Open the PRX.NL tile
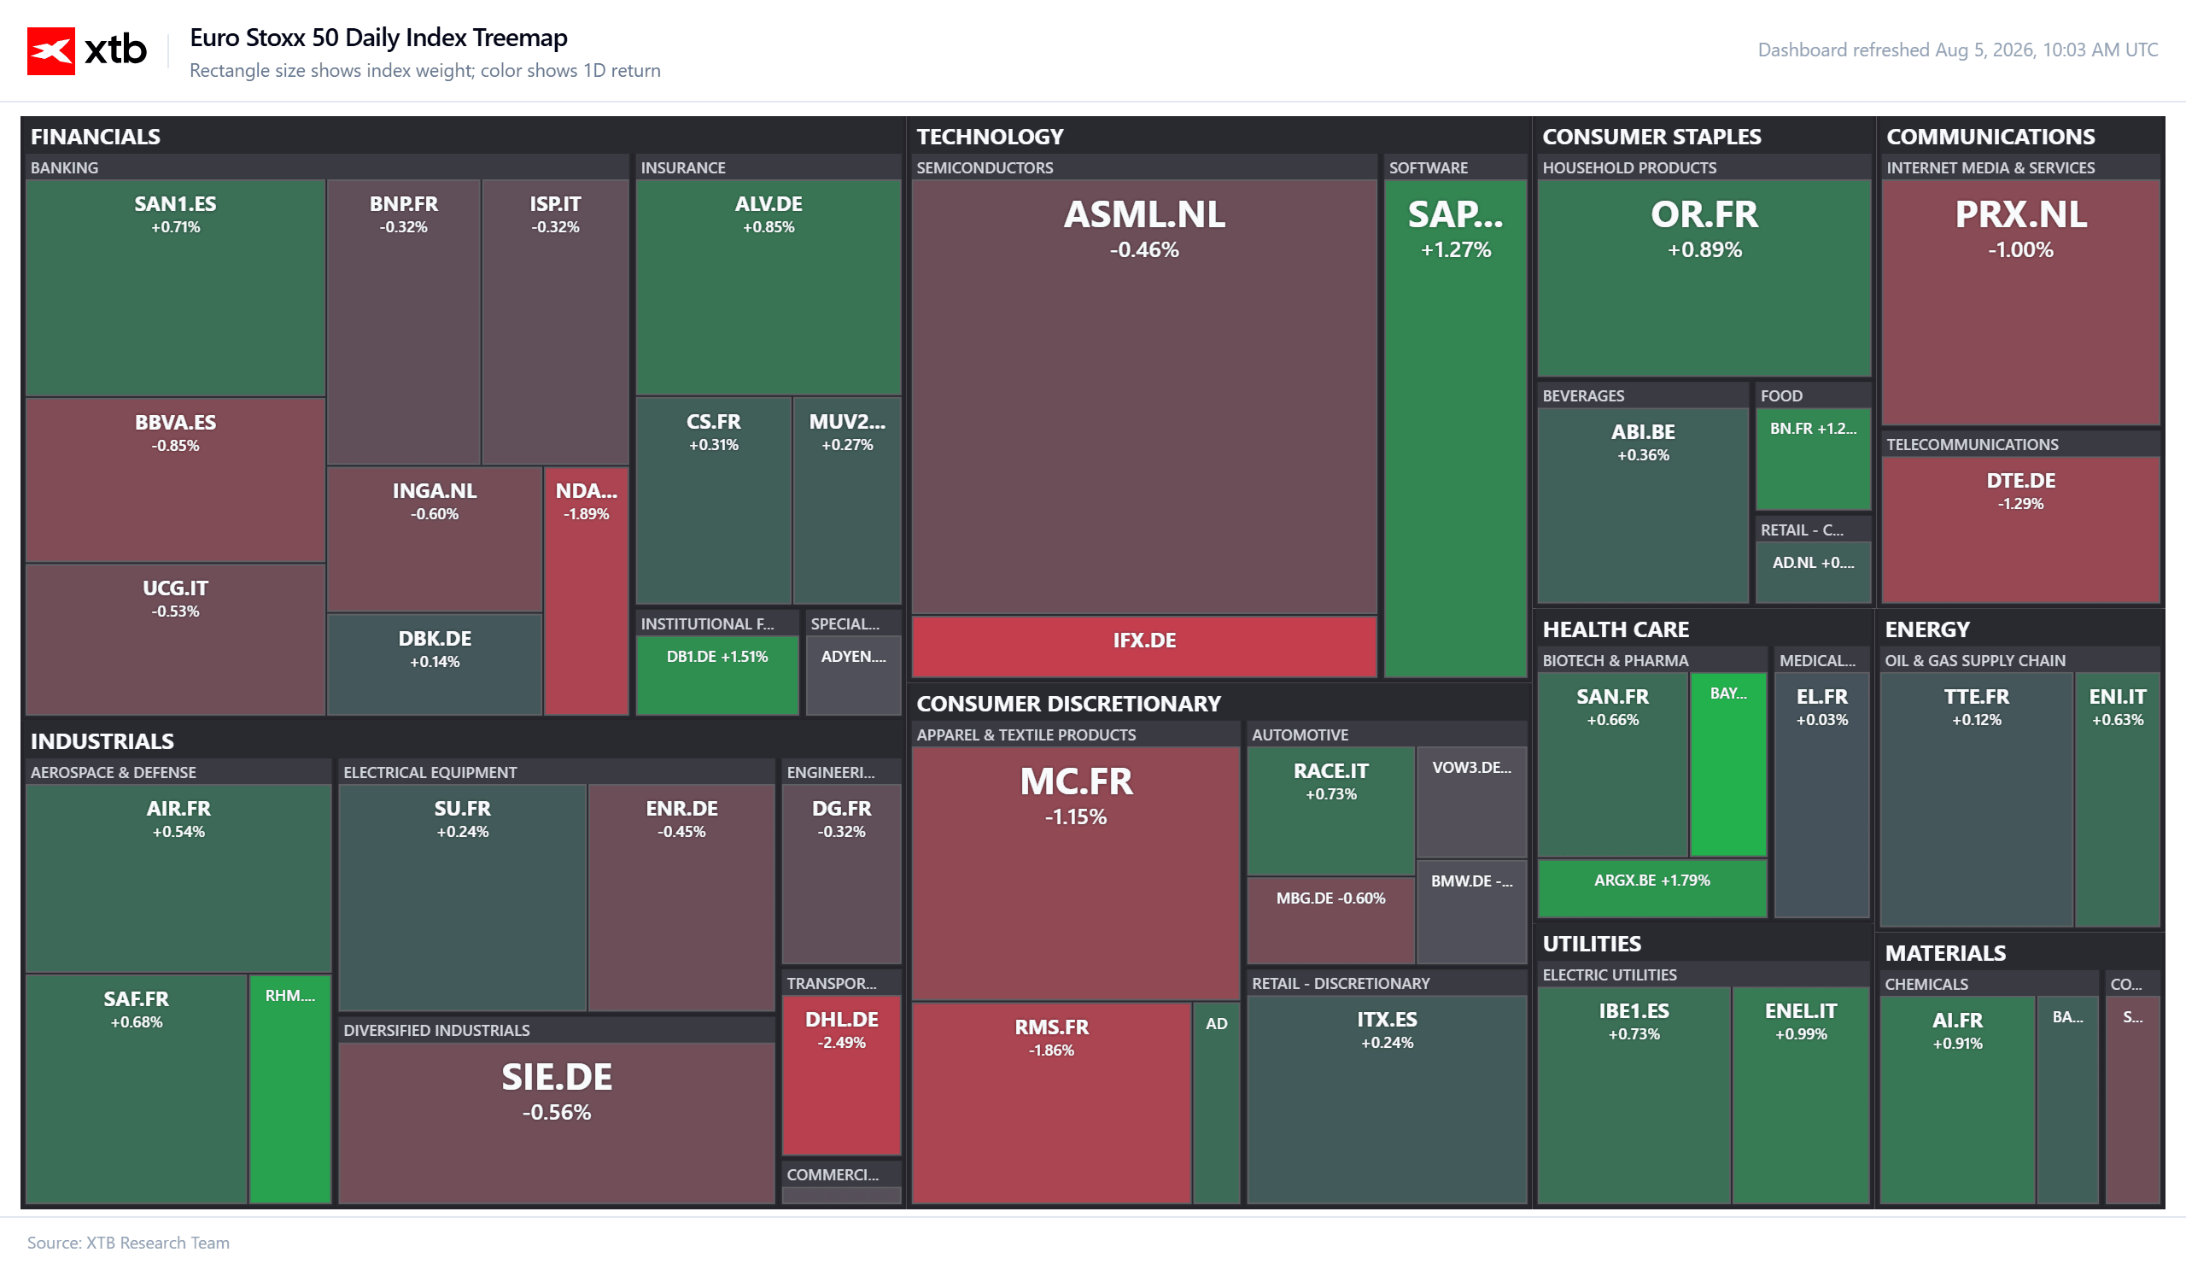Screen dimensions: 2186x1264 (x=2020, y=301)
